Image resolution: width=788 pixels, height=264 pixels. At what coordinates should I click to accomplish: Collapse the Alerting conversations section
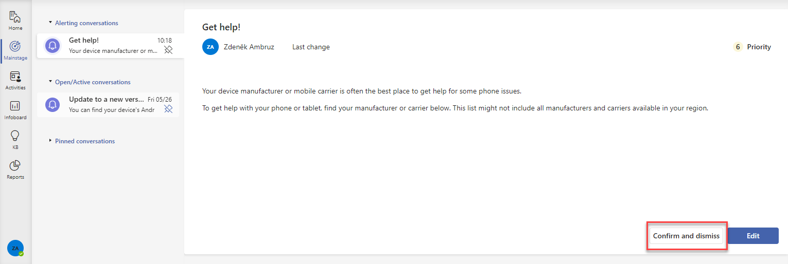(83, 23)
